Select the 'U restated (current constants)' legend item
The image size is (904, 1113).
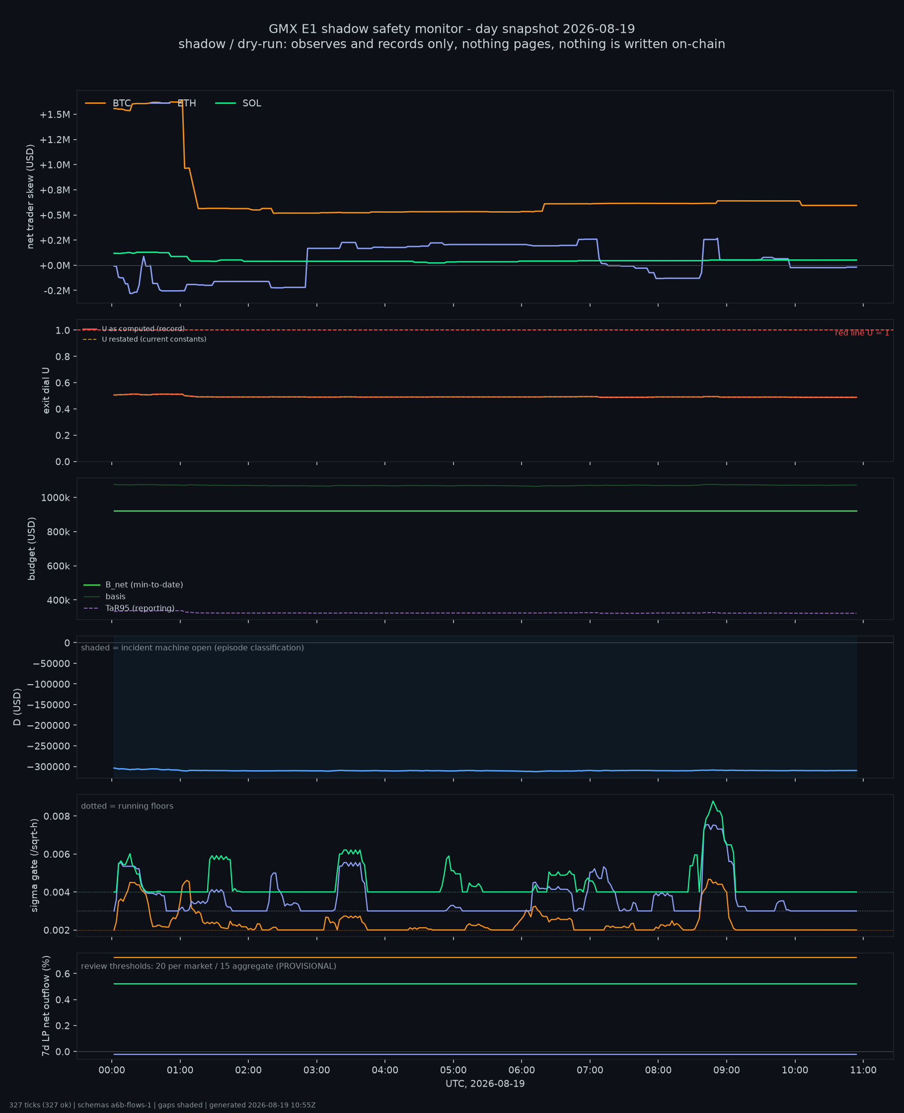(145, 339)
